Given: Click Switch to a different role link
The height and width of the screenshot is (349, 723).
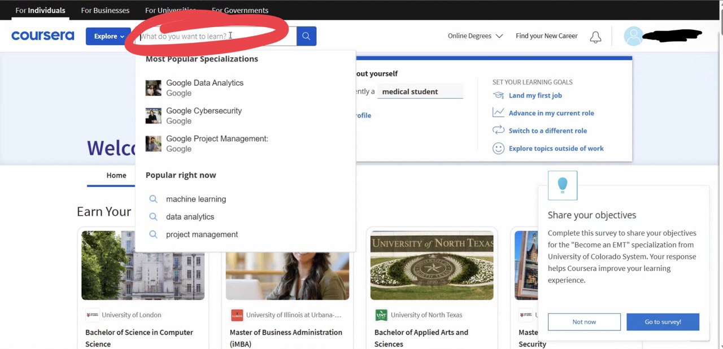Looking at the screenshot, I should click(548, 130).
